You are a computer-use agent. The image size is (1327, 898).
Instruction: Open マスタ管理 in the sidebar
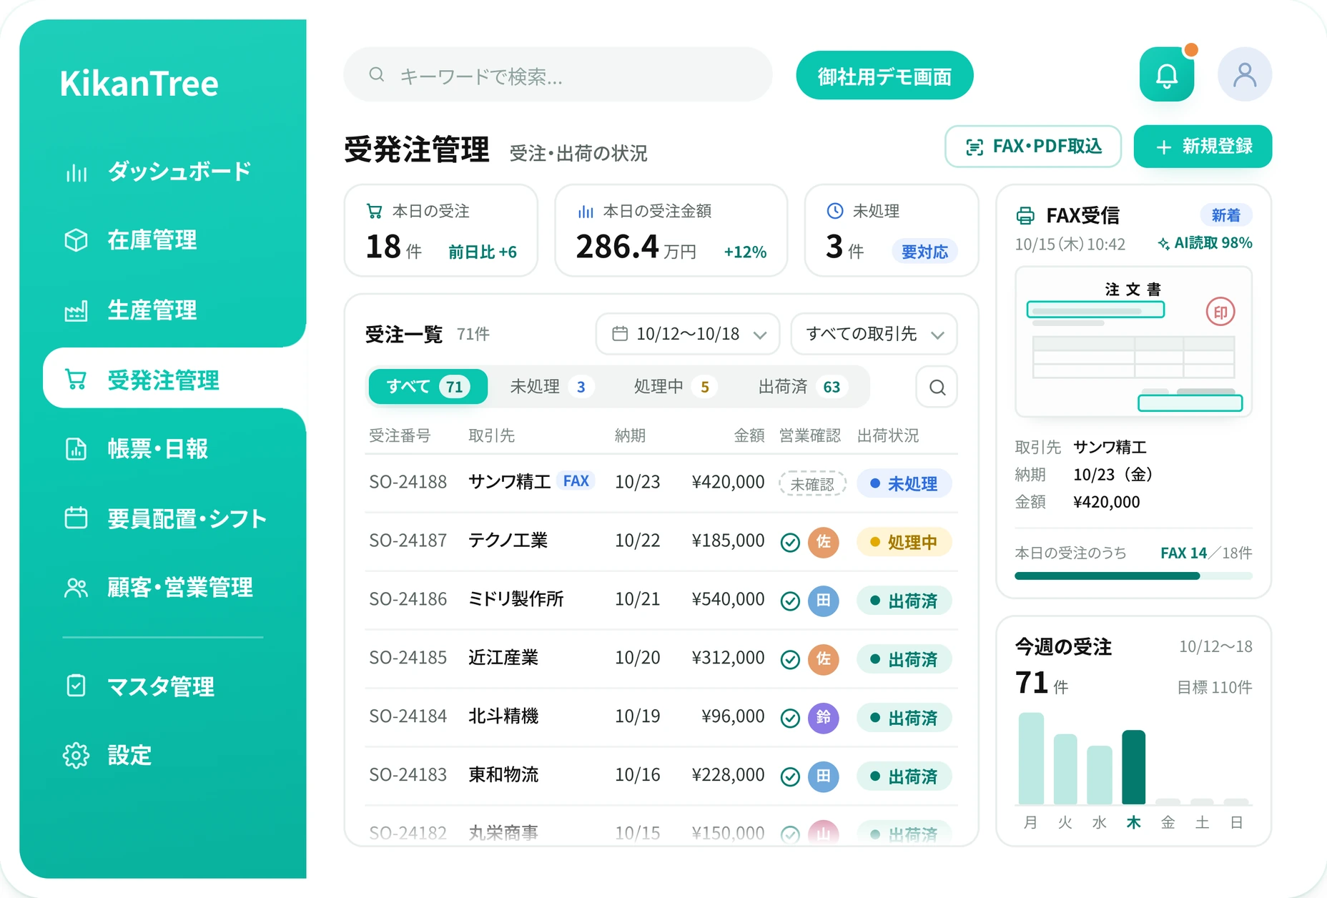click(140, 686)
